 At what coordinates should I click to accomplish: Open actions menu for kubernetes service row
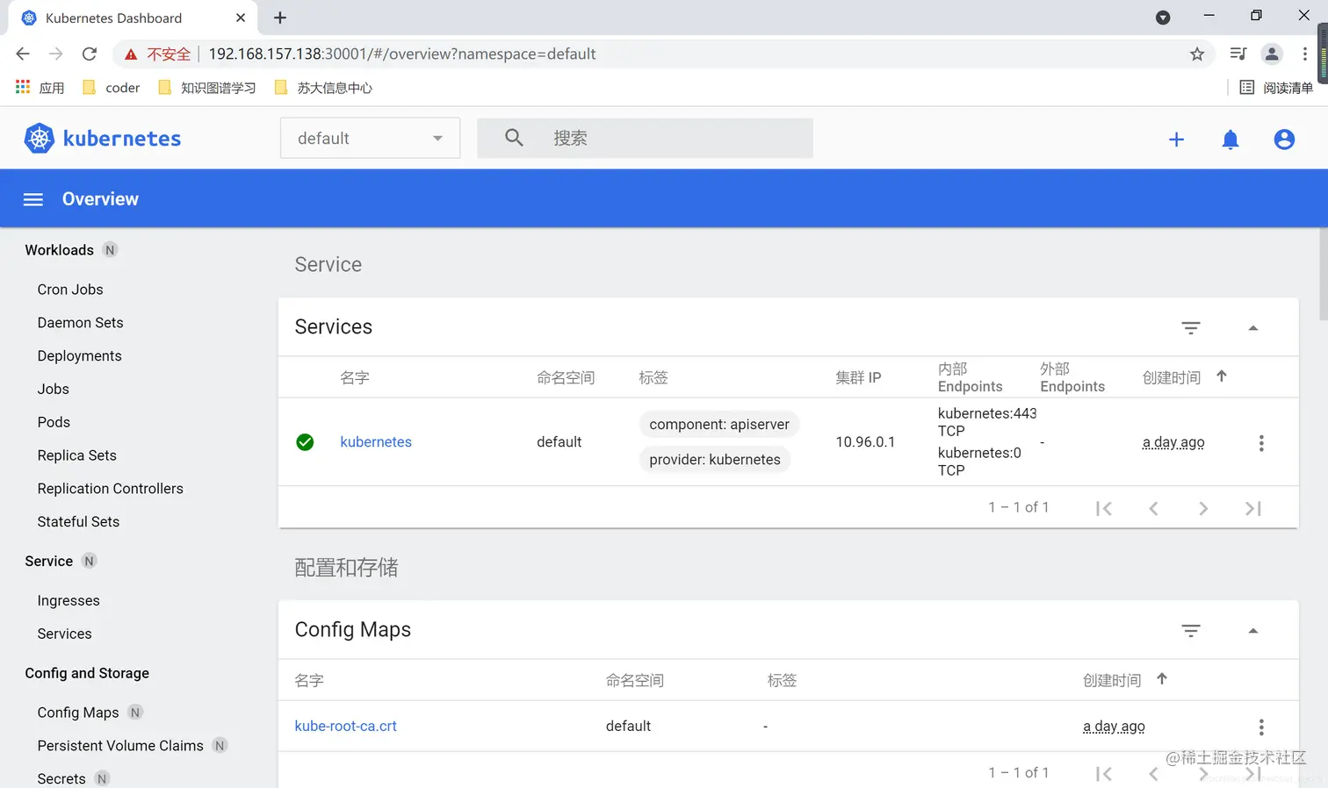(x=1261, y=443)
